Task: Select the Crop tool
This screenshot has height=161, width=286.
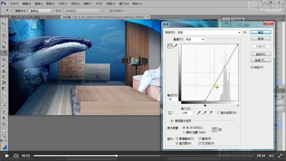Action: point(4,47)
